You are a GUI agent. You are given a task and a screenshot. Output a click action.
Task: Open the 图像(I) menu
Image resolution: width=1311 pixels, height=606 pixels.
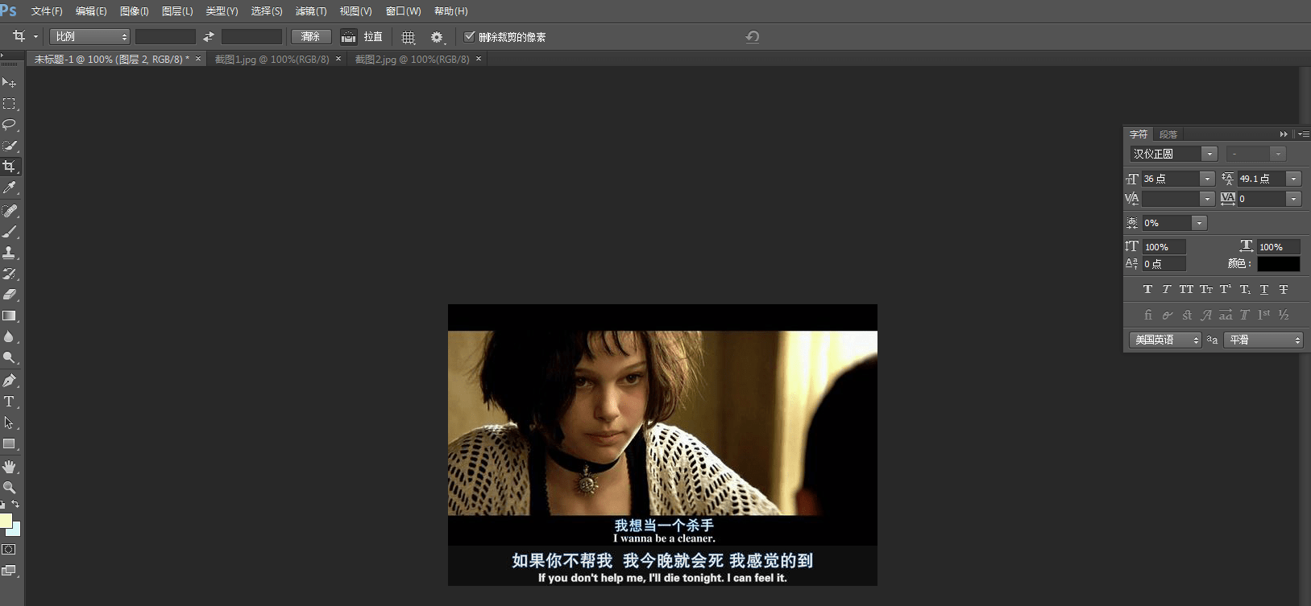[x=134, y=11]
